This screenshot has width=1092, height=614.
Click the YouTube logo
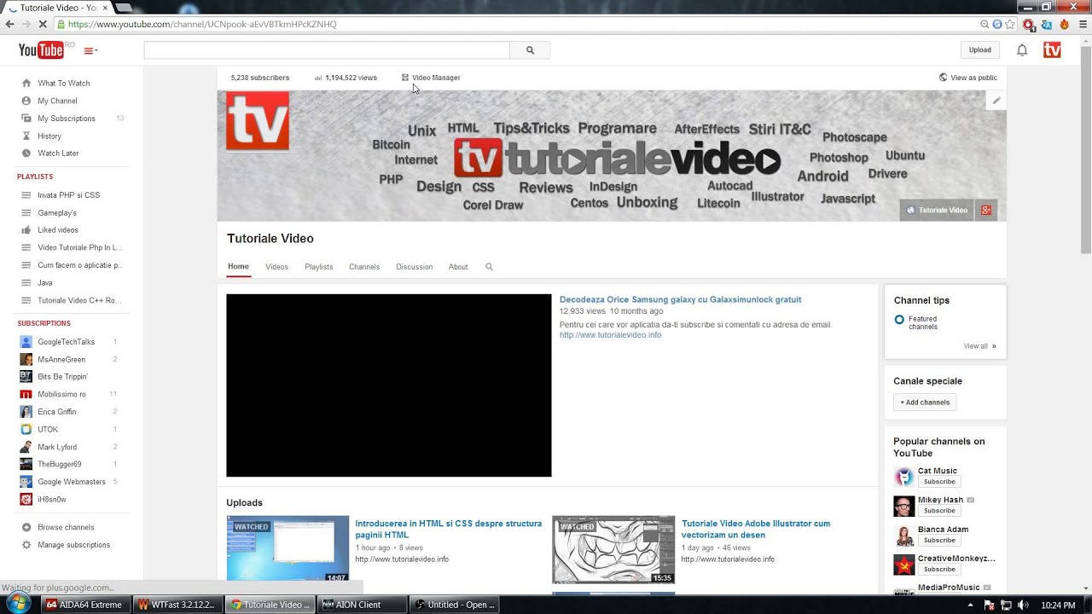point(41,50)
